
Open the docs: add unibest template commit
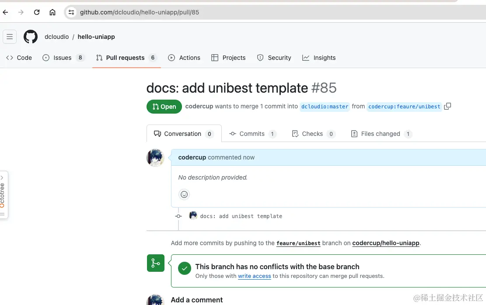[241, 216]
